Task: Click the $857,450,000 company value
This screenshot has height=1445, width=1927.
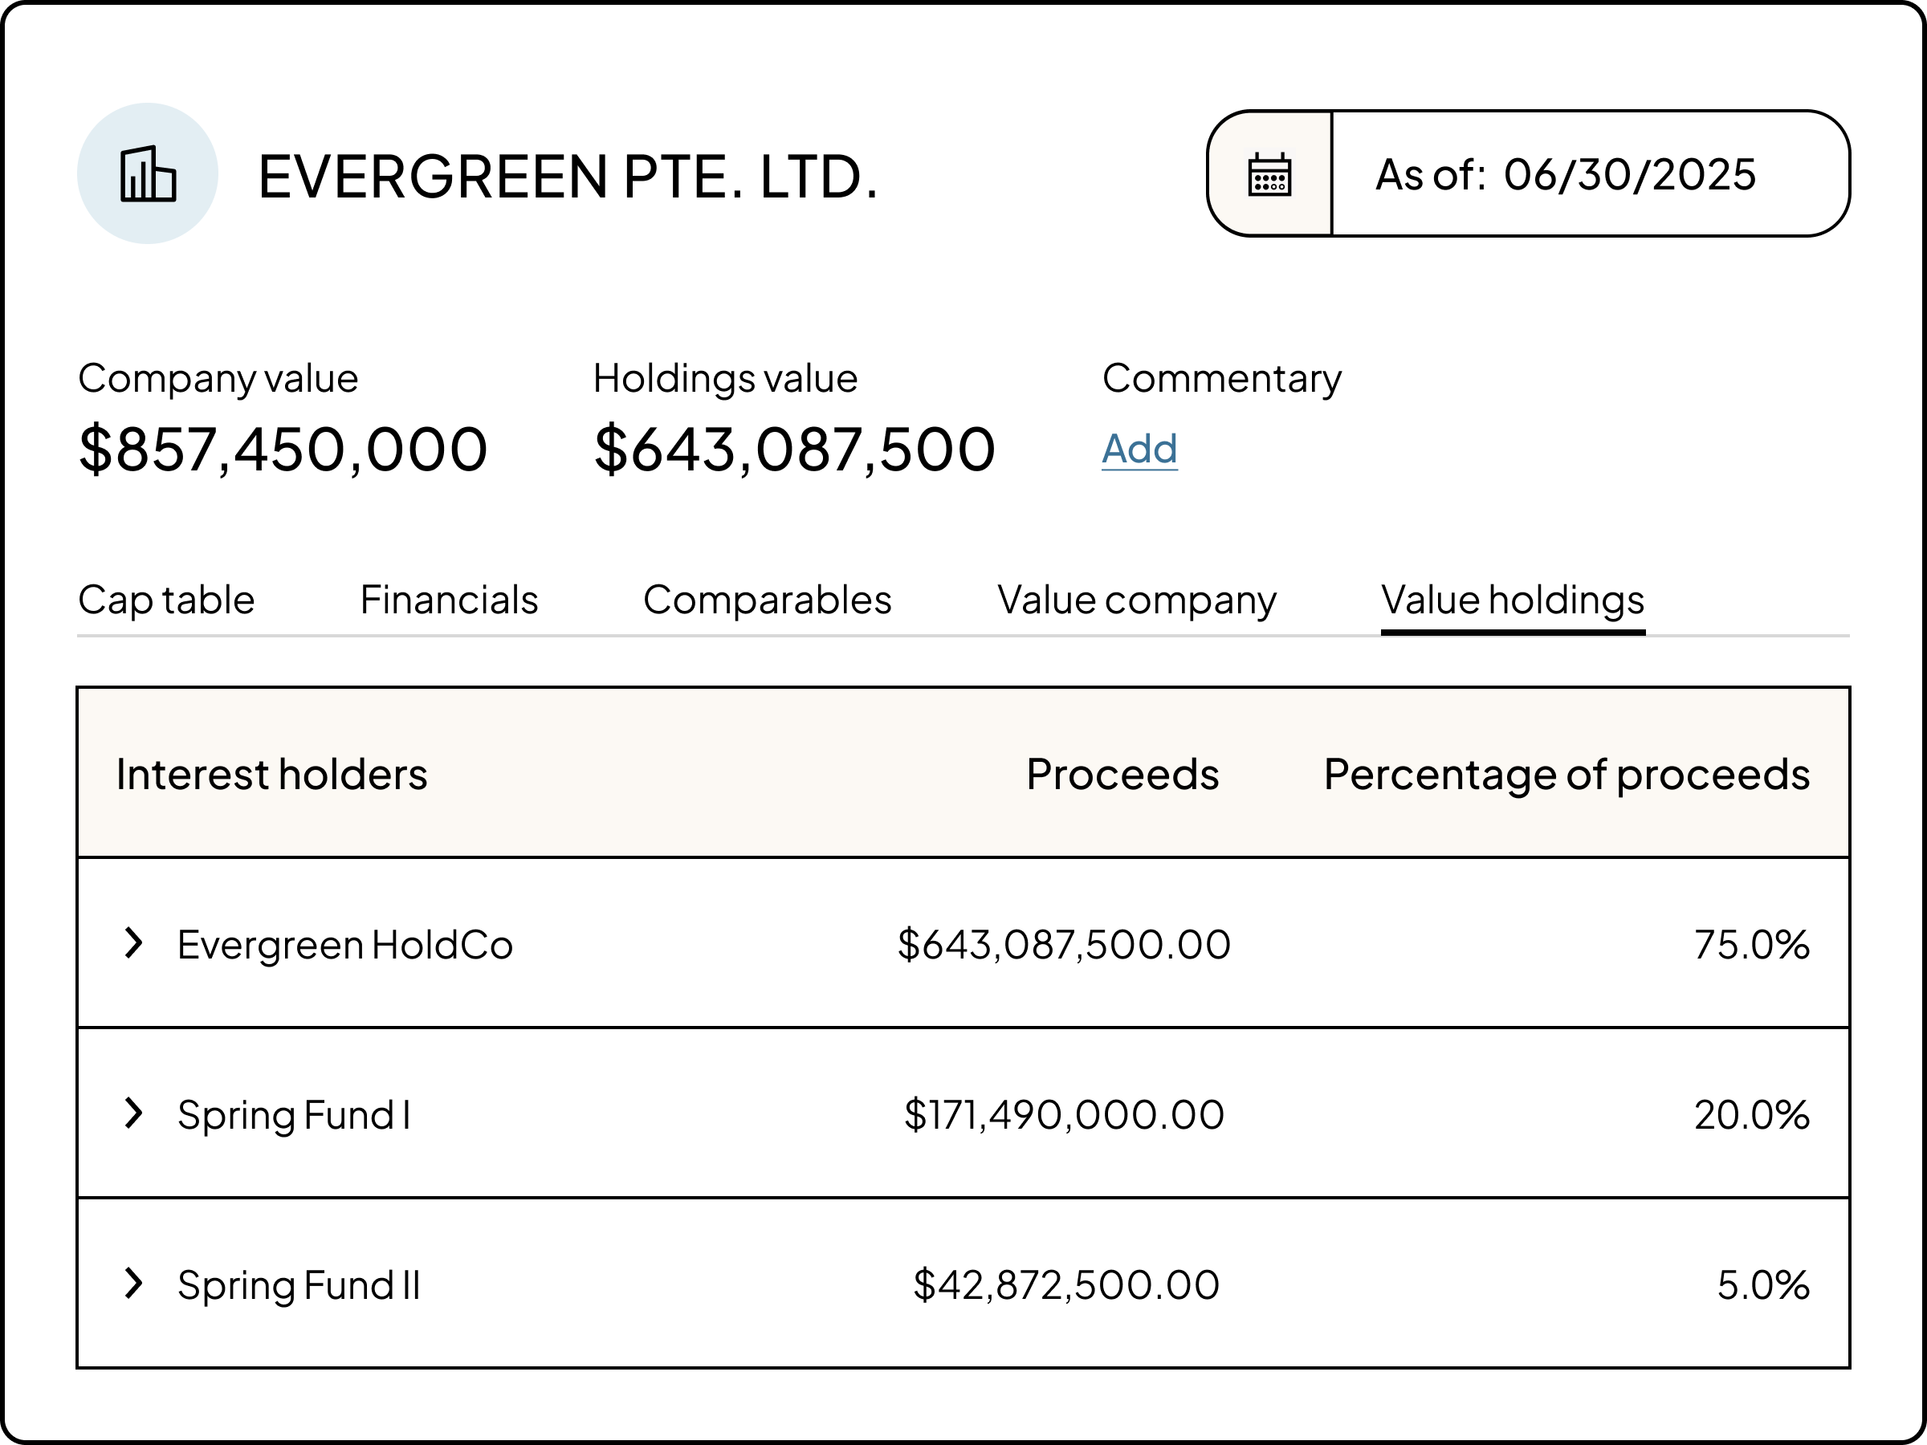Action: 283,450
